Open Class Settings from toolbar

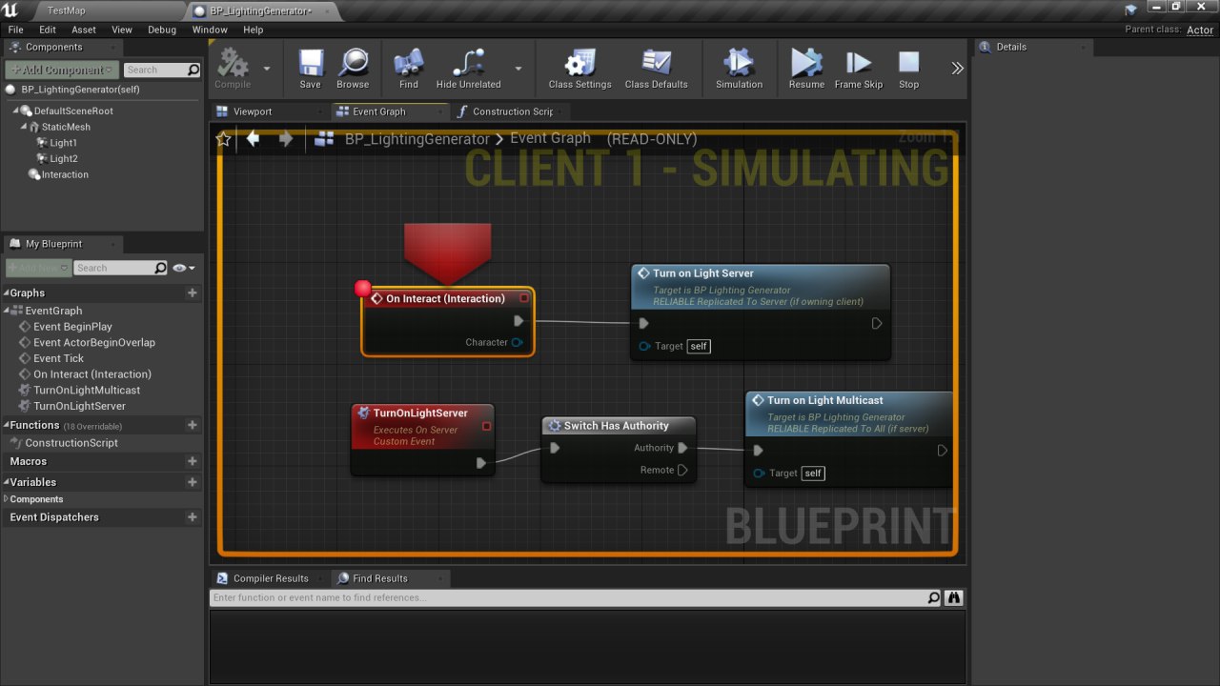(579, 70)
